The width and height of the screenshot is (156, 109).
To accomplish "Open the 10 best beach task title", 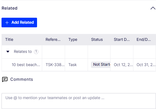I will point(26,65).
